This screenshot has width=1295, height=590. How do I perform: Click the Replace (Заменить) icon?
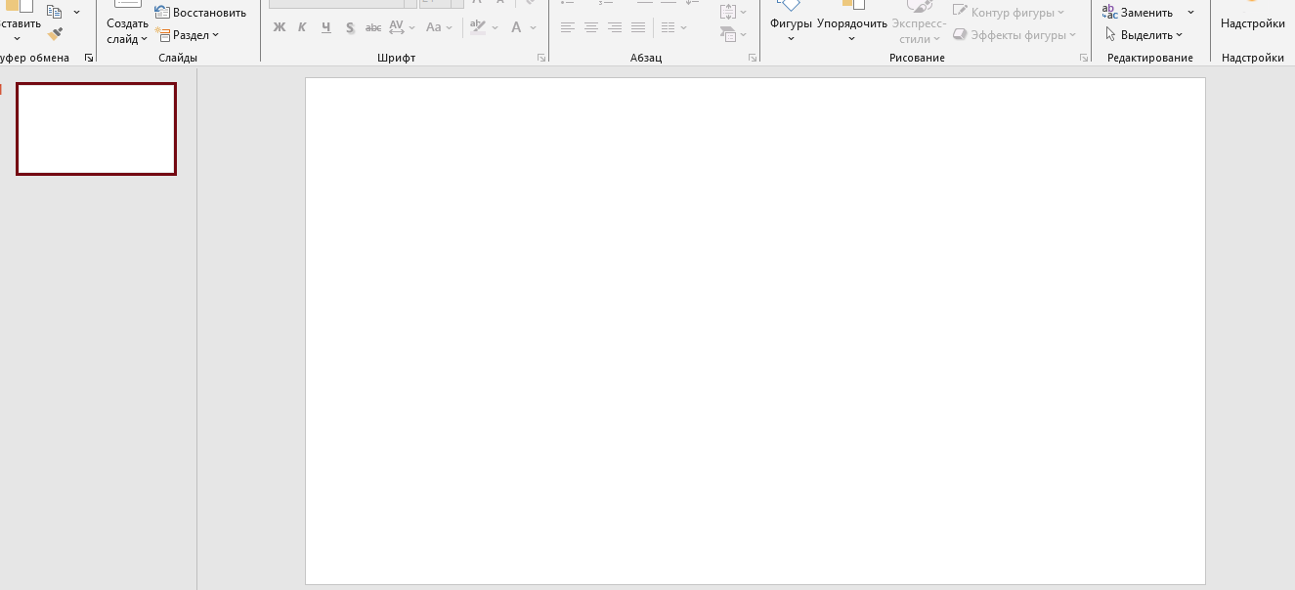[x=1110, y=13]
